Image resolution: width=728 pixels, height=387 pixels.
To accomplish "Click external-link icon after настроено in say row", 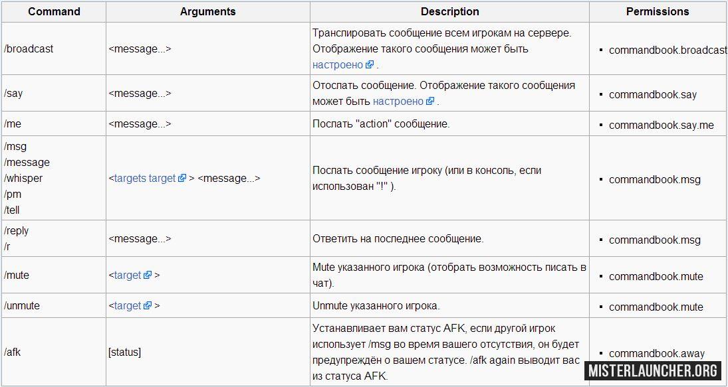I will 430,101.
